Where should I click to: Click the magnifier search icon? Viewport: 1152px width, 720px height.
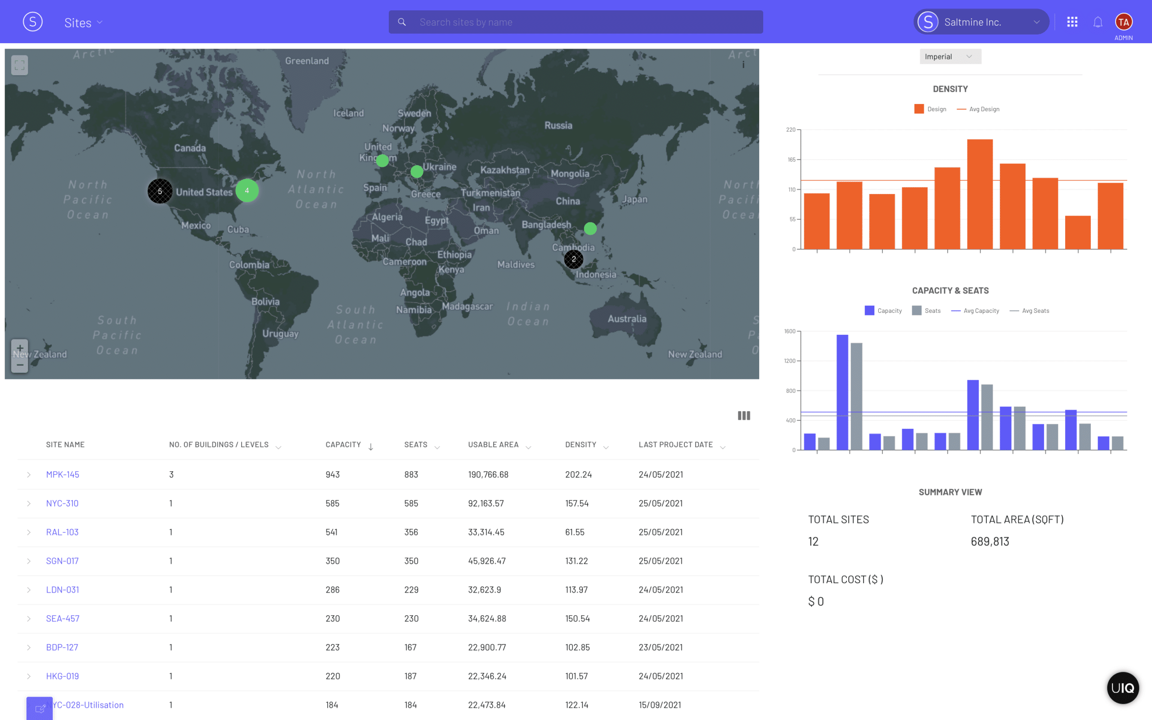(x=402, y=22)
